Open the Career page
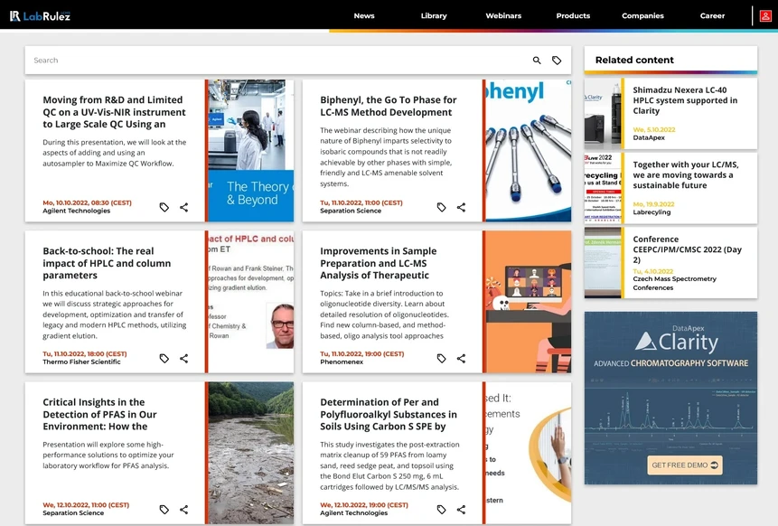This screenshot has width=778, height=526. (x=713, y=16)
